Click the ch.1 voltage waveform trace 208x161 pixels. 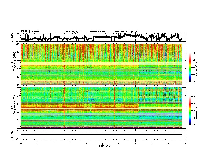[x=101, y=37]
